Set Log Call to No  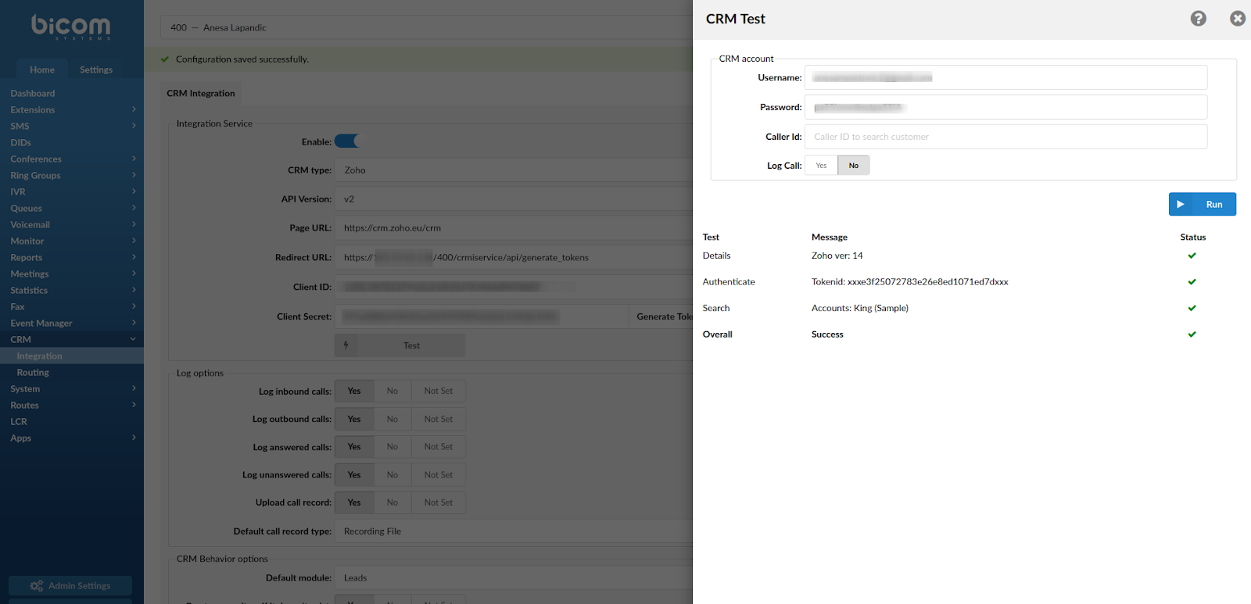853,166
